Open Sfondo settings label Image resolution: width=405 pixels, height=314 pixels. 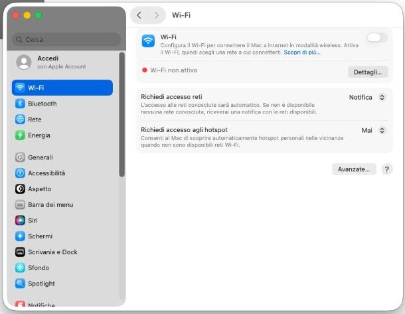click(x=39, y=268)
